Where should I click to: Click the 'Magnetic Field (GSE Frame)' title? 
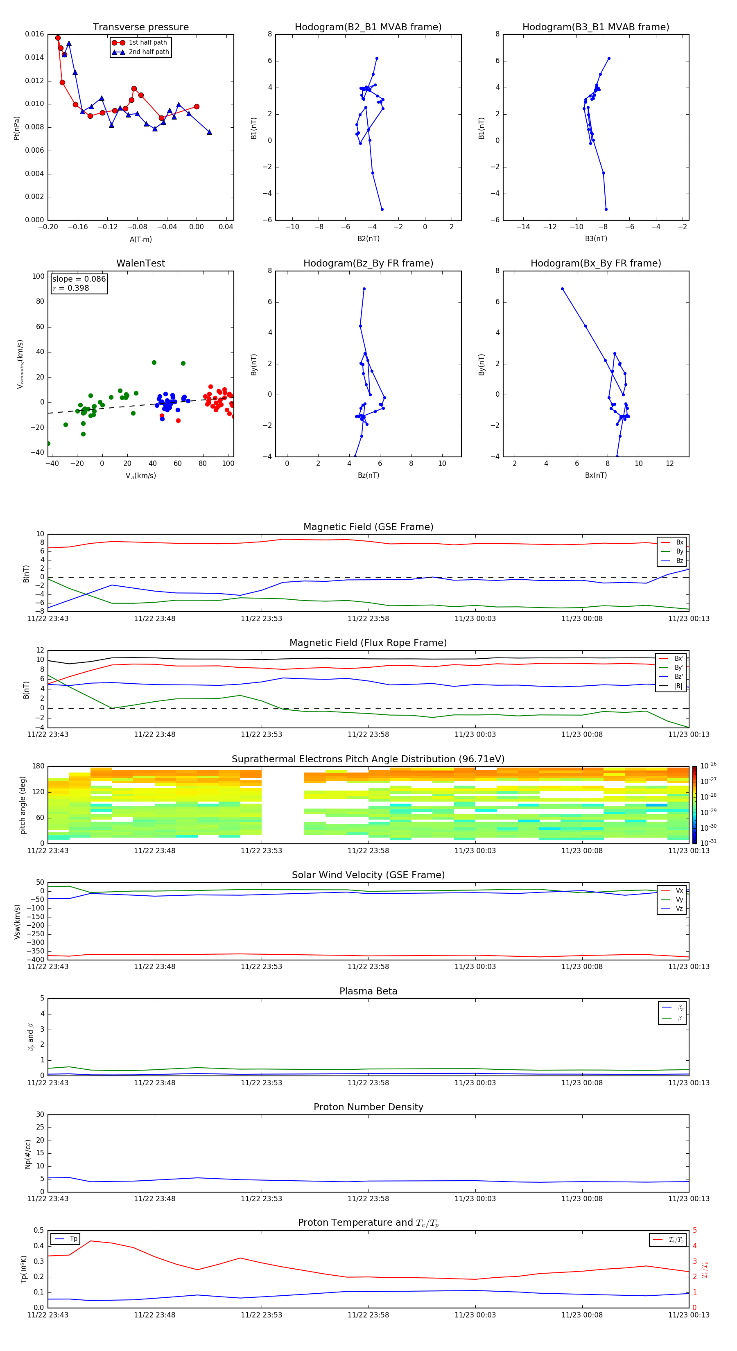pyautogui.click(x=368, y=527)
